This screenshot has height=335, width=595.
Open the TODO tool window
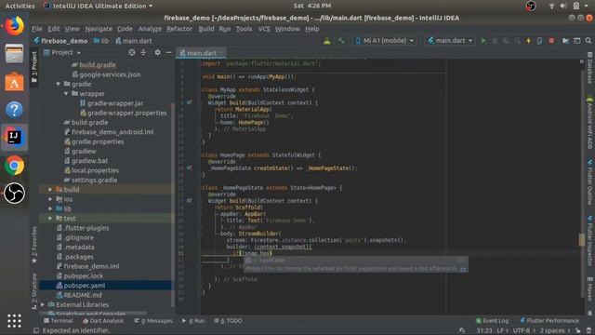point(228,321)
